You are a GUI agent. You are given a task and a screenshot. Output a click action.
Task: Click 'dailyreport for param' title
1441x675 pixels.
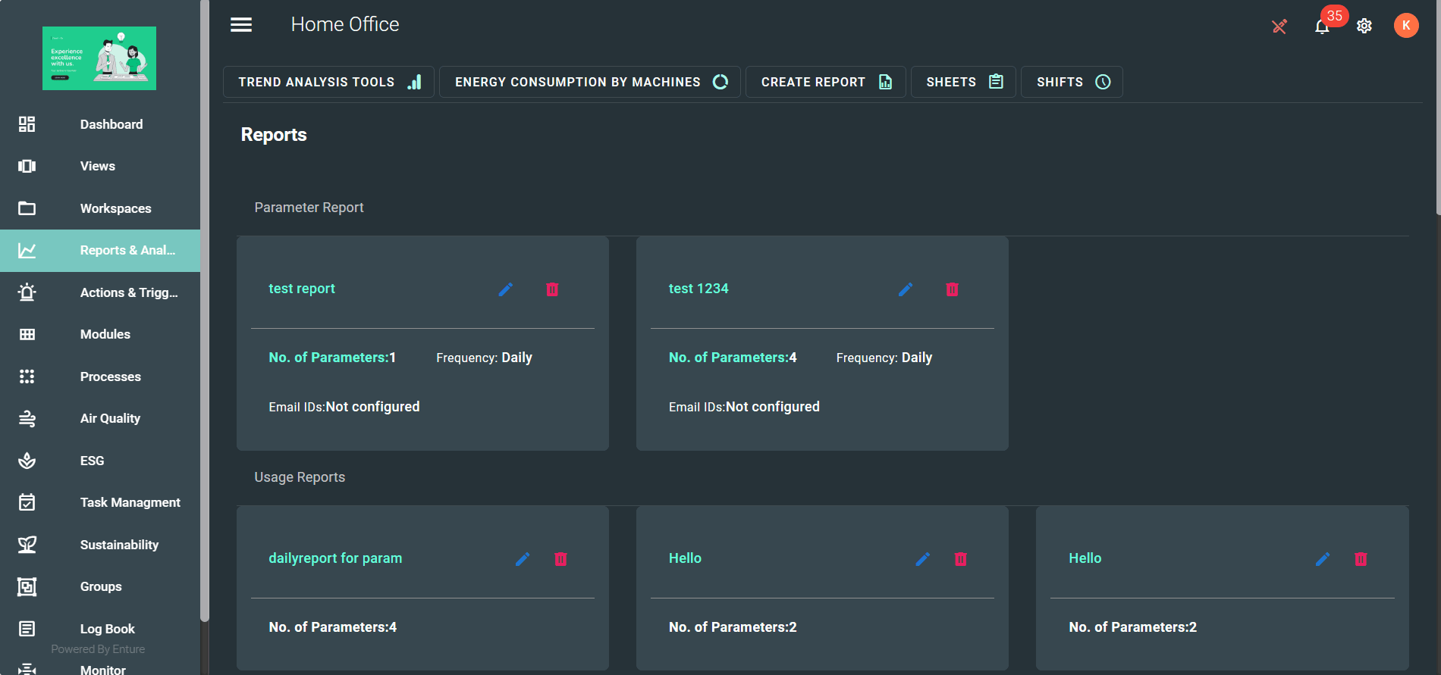pos(335,558)
